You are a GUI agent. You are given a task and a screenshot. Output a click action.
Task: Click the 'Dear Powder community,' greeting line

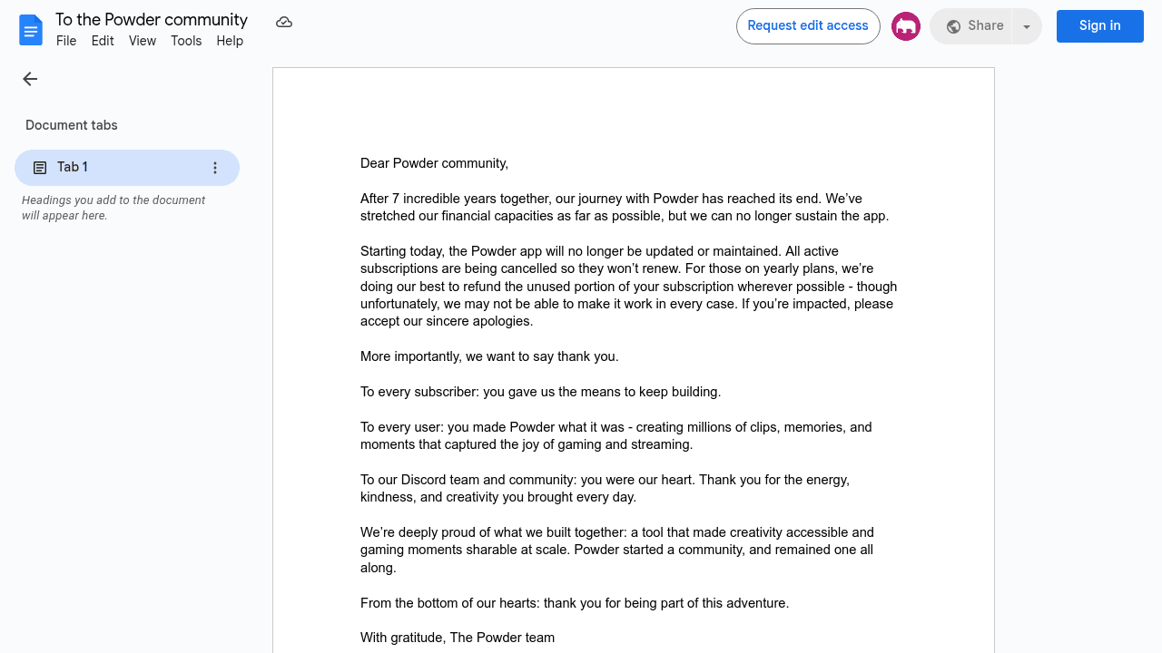point(434,163)
